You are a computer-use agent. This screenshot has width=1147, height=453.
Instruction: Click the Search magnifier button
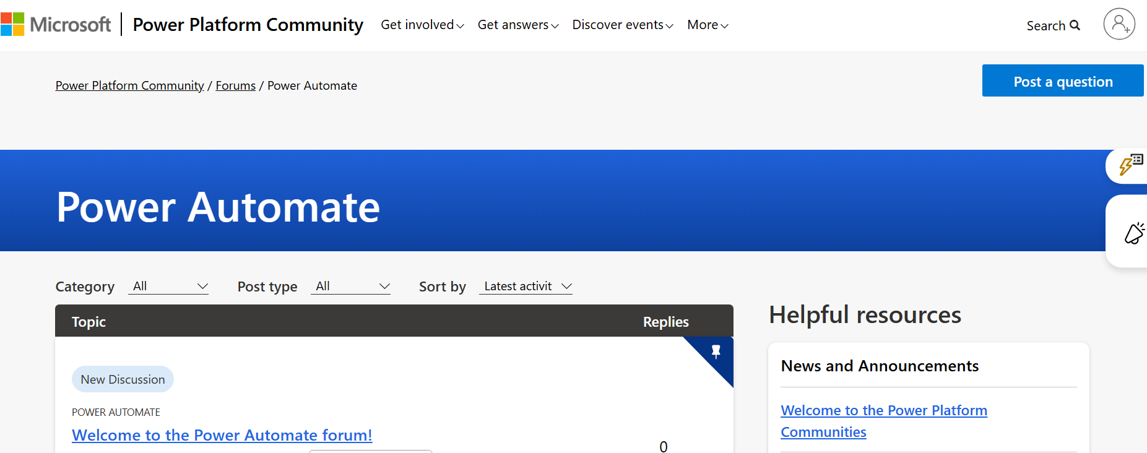tap(1053, 25)
